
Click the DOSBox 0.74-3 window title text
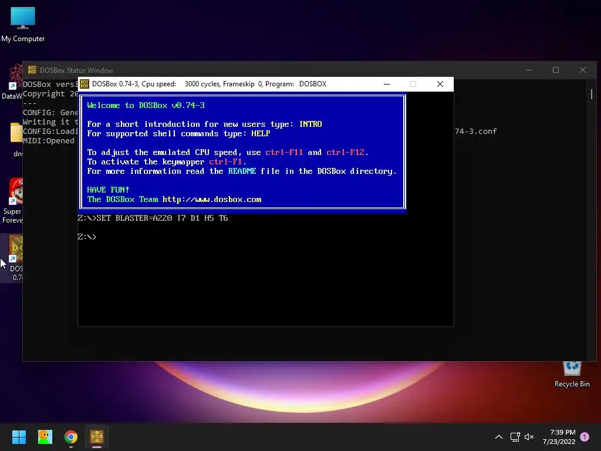click(x=210, y=84)
